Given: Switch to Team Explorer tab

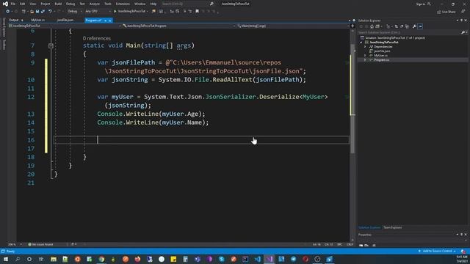Looking at the screenshot, I should click(393, 227).
